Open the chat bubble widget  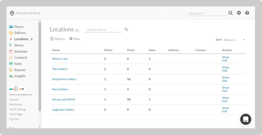[246, 119]
